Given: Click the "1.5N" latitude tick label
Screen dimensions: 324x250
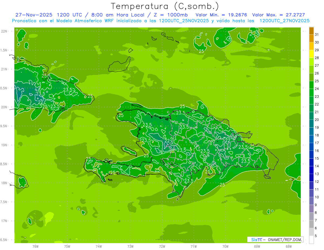Looking at the screenshot, I should click(x=4, y=50).
